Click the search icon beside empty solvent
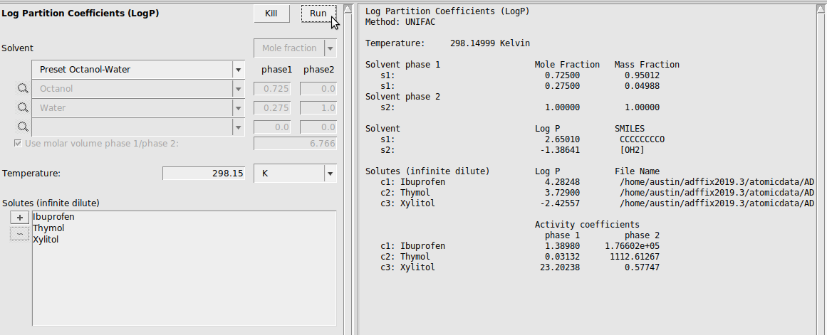Screen dimensions: 827x335 [x=22, y=127]
